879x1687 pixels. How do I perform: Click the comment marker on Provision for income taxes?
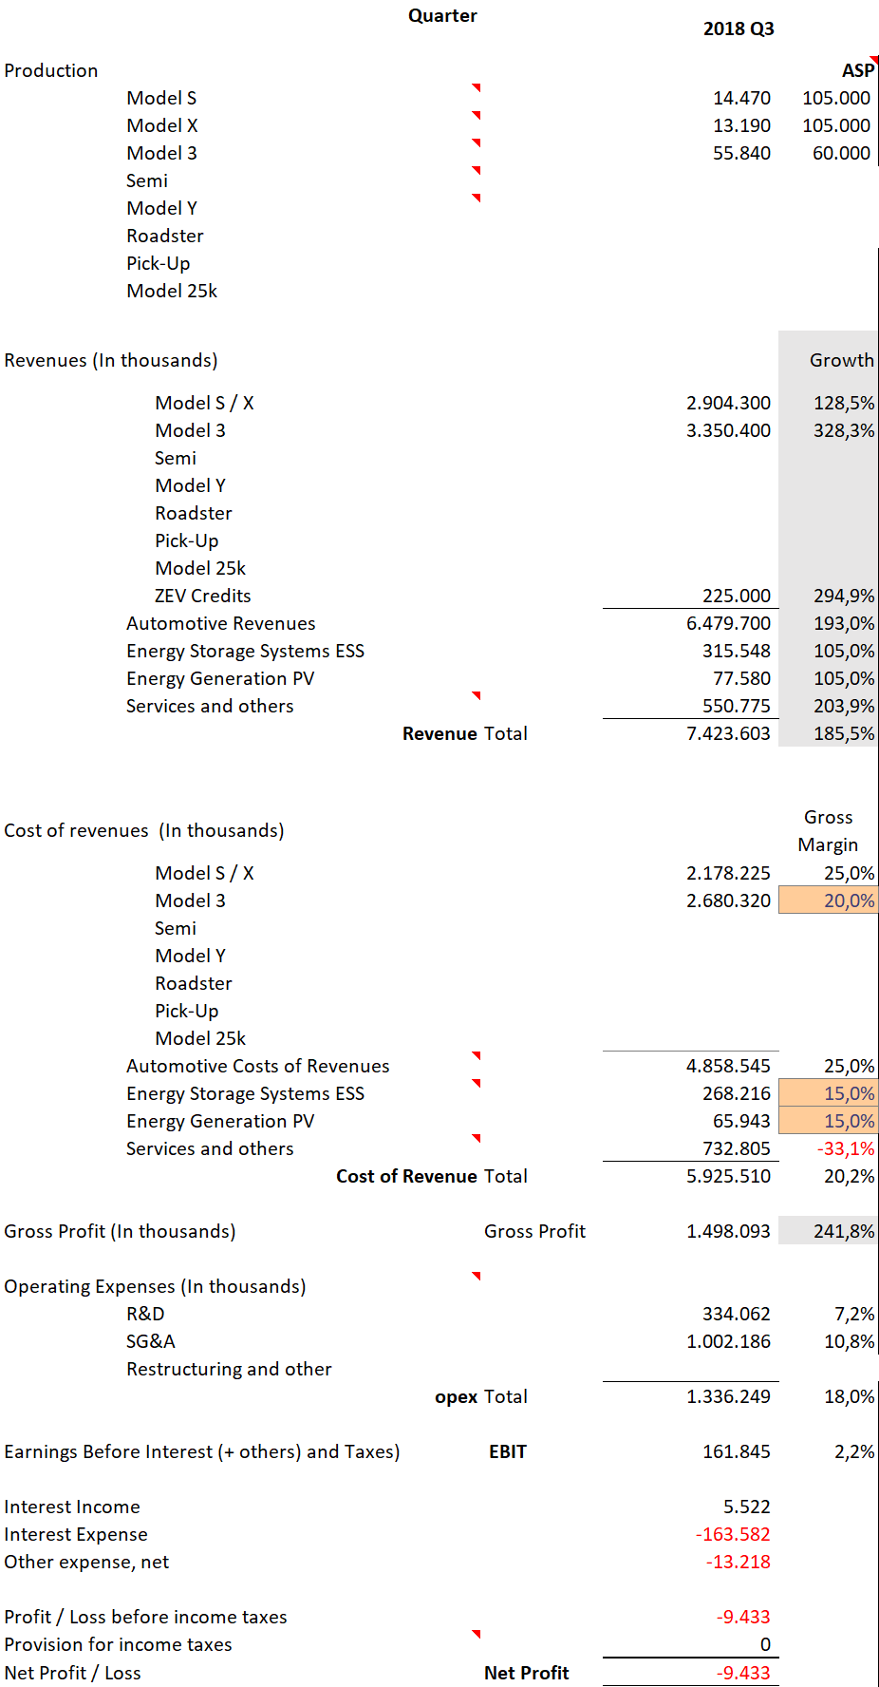[x=477, y=1634]
